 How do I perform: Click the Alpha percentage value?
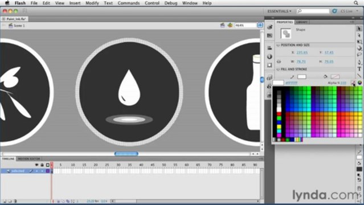tap(343, 83)
